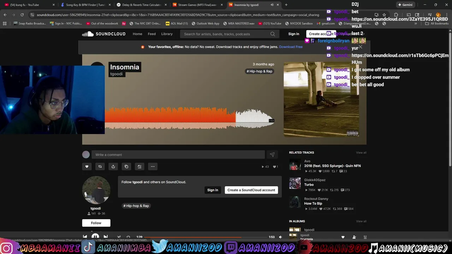The height and width of the screenshot is (254, 452).
Task: Click Download Free in offline banner
Action: point(291,47)
